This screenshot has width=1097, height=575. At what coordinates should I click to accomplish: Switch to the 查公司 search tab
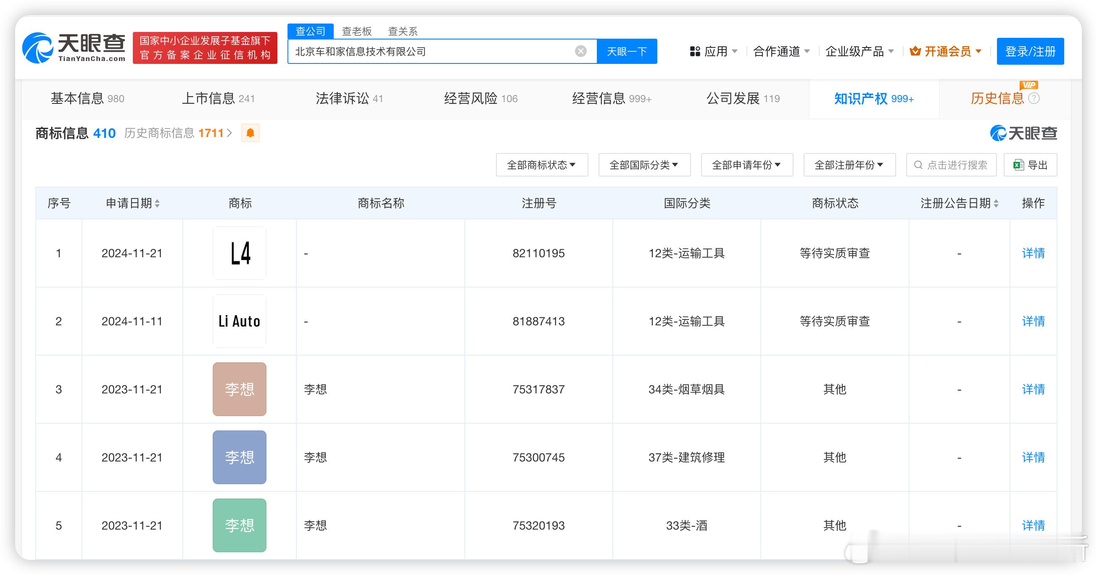coord(311,31)
